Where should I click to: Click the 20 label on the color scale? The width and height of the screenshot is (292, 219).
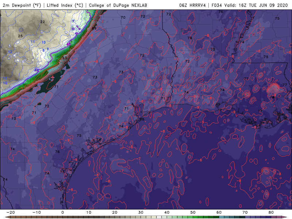point(115,212)
